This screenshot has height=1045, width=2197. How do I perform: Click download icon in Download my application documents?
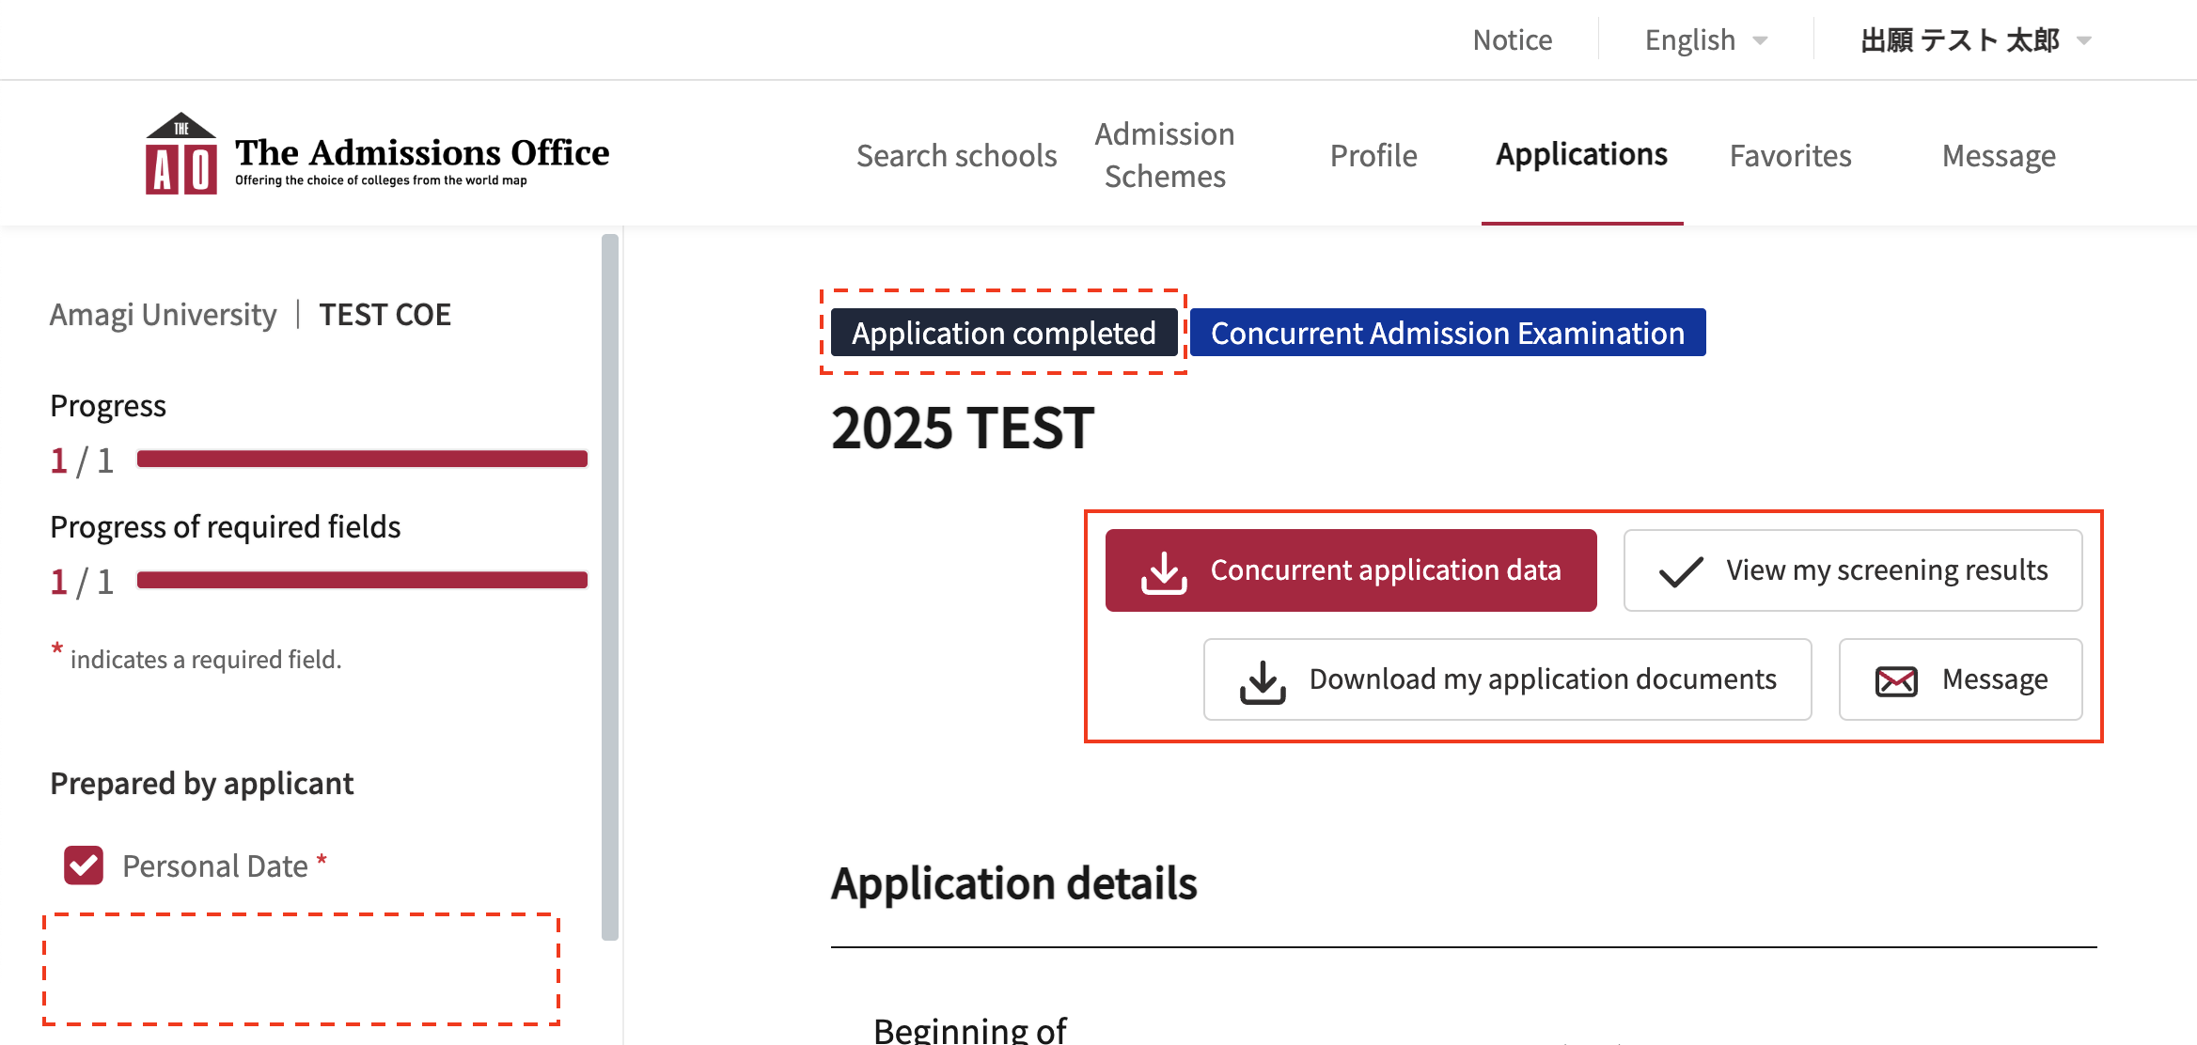[1263, 680]
